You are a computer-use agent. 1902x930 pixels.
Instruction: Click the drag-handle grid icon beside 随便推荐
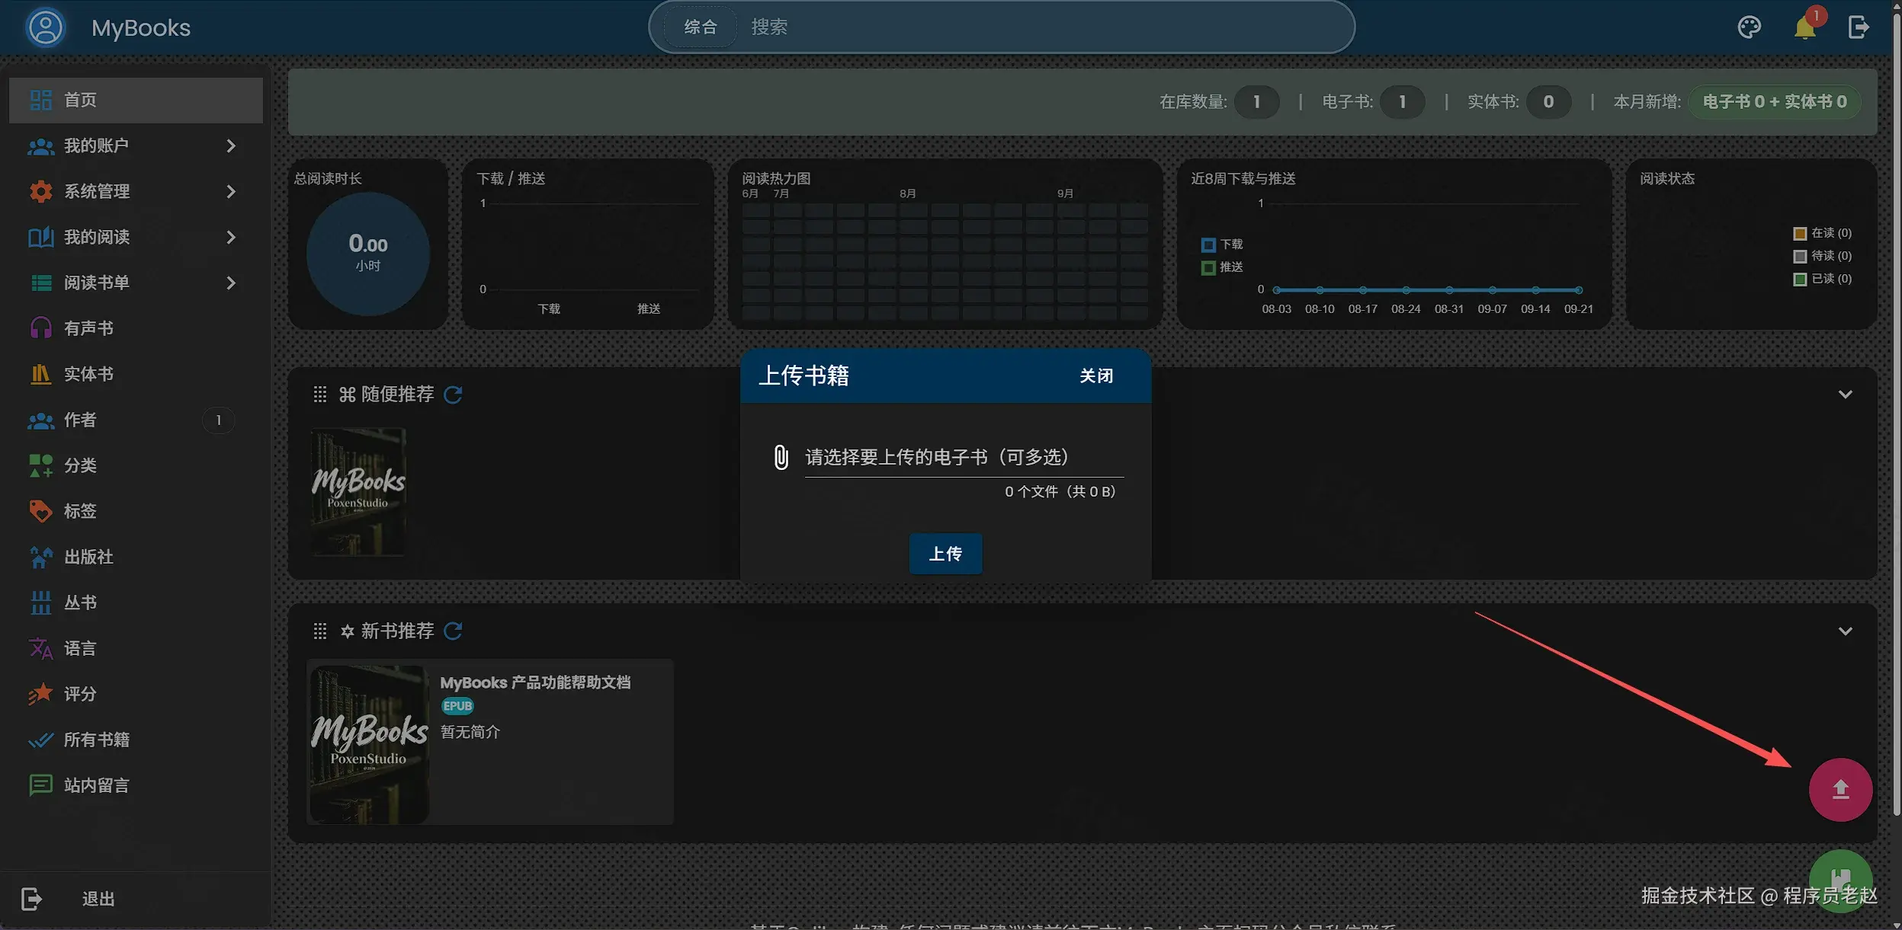[320, 395]
